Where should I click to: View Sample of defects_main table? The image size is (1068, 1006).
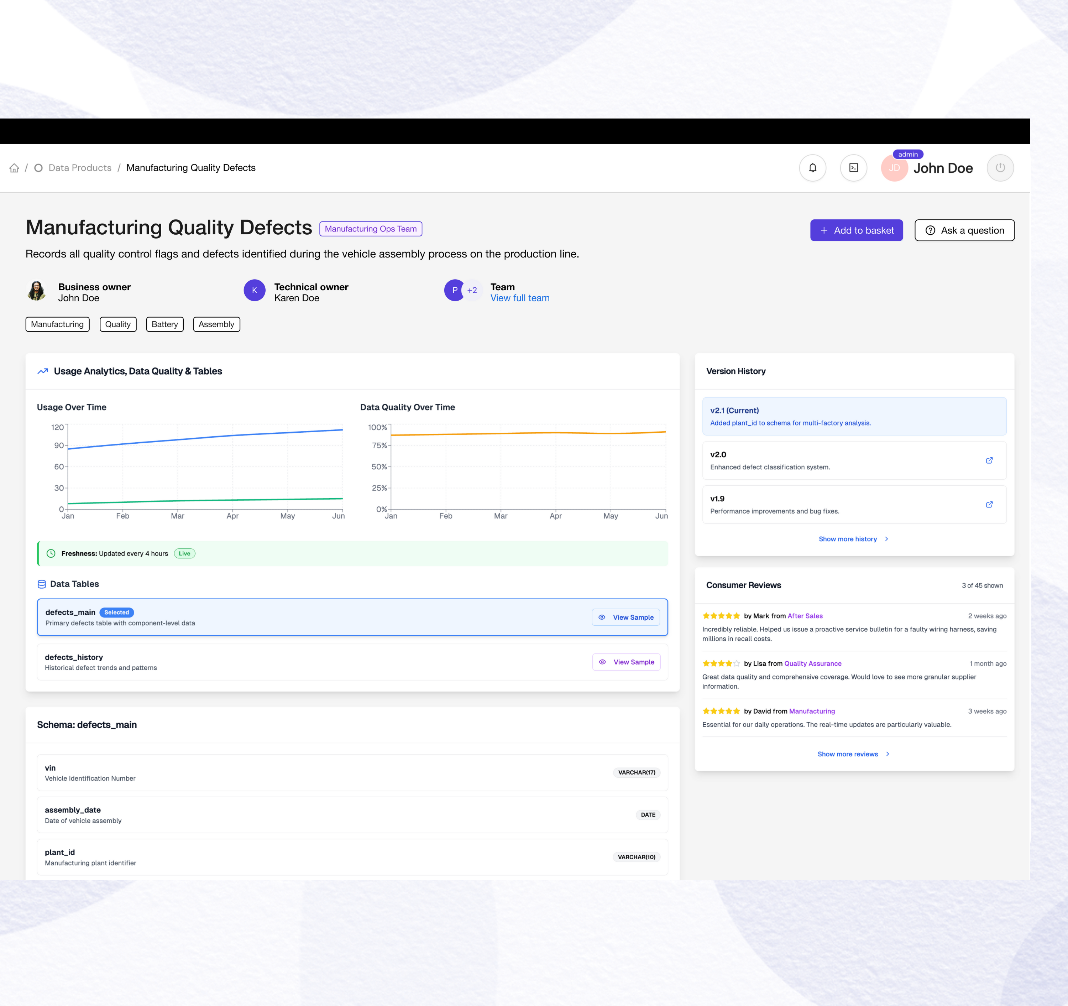(x=626, y=617)
